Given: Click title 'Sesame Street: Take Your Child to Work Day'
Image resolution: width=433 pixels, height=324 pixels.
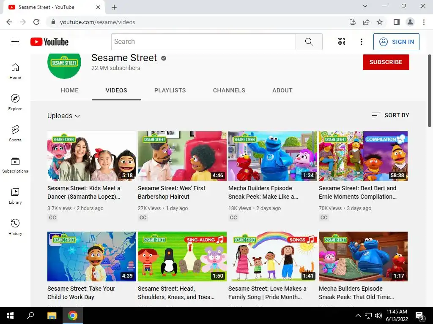Looking at the screenshot, I should (81, 293).
